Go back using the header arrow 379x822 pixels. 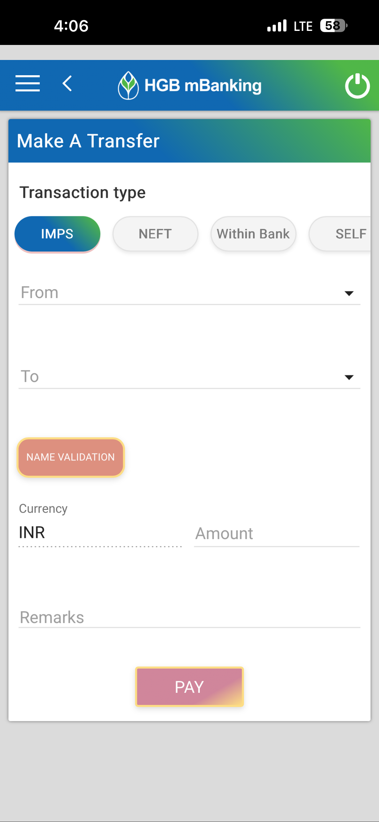coord(67,83)
